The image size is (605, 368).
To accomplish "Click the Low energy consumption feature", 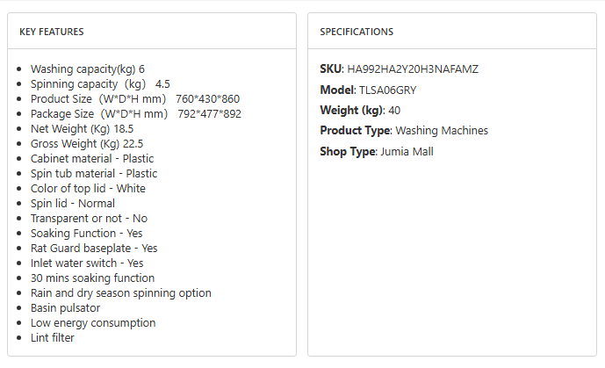I will (x=93, y=322).
